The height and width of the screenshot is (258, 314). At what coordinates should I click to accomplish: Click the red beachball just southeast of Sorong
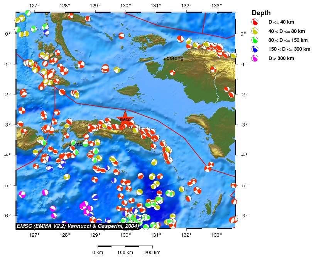click(x=172, y=72)
